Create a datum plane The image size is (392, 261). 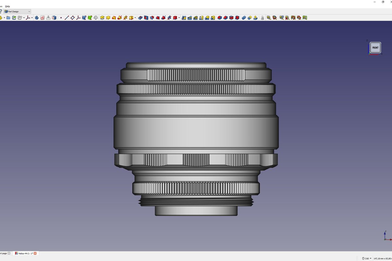point(73,18)
